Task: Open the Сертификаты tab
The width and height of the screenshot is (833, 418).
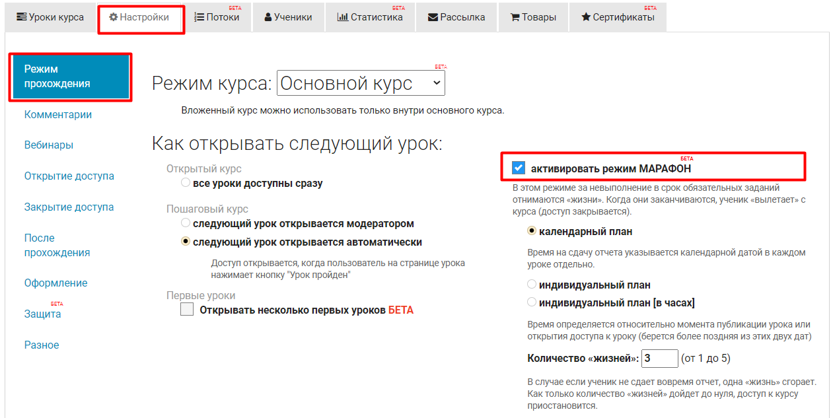Action: click(x=618, y=17)
